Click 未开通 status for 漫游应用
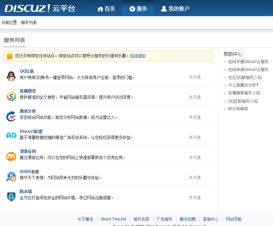This screenshot has width=273, height=226. pos(195,157)
